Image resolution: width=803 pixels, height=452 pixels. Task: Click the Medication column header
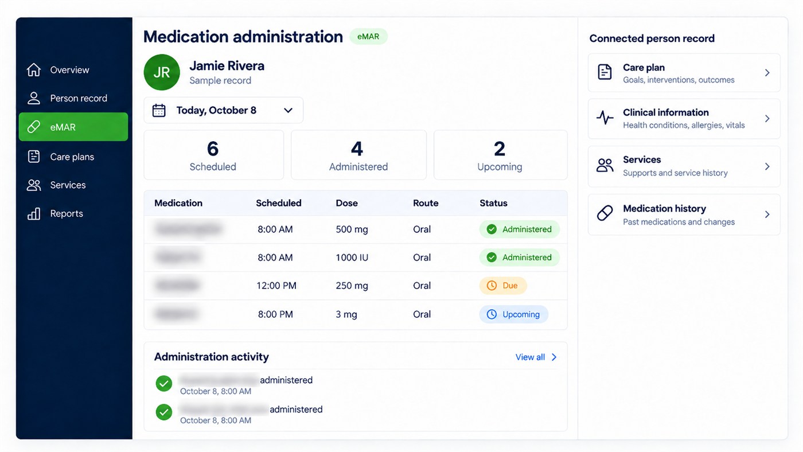178,203
